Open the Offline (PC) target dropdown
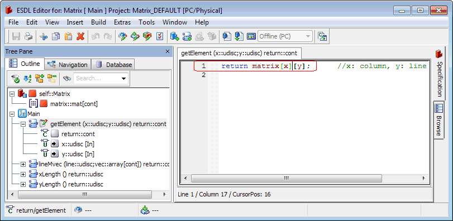This screenshot has height=221, width=453. (308, 36)
